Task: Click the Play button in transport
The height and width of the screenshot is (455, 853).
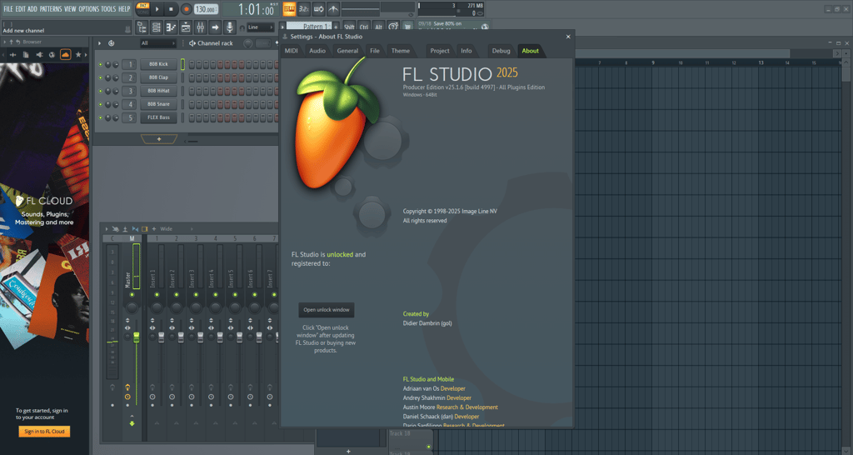Action: 157,8
